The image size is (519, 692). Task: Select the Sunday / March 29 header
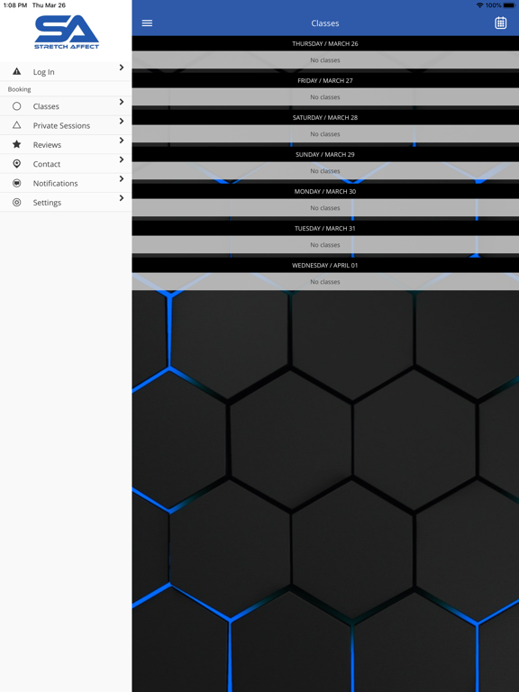click(x=325, y=154)
